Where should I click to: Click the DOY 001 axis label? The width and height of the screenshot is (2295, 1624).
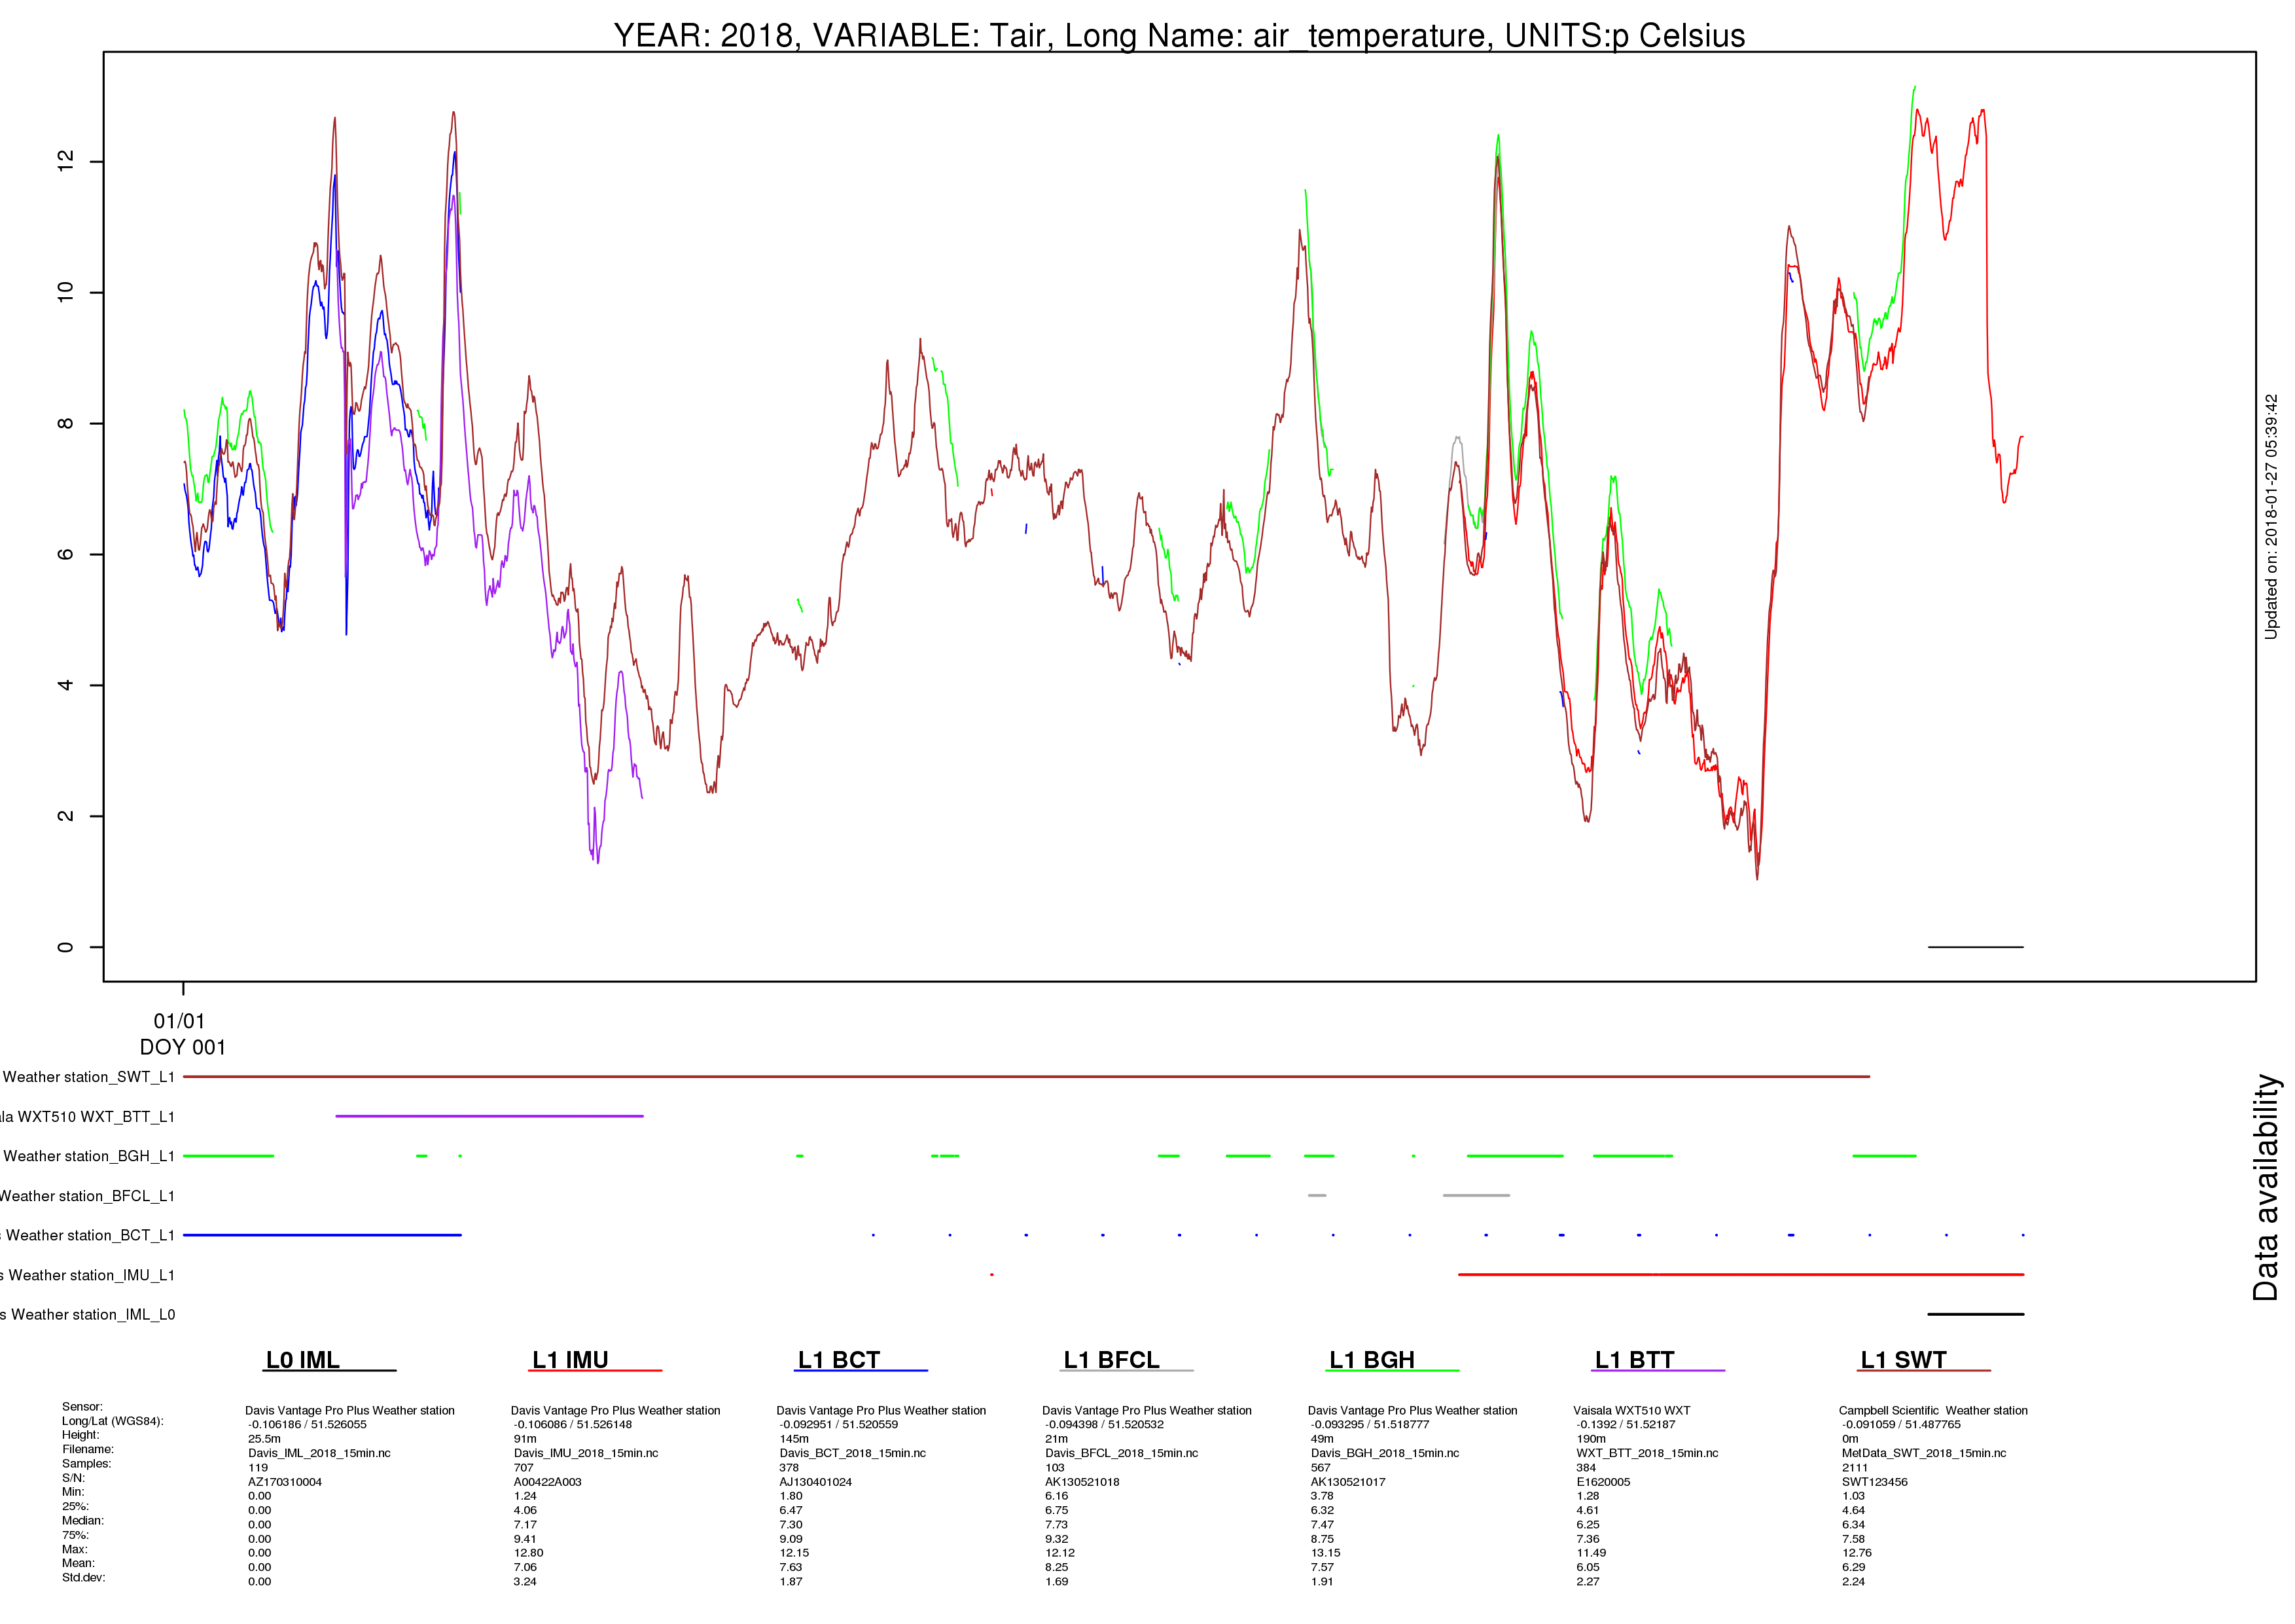click(x=183, y=1047)
